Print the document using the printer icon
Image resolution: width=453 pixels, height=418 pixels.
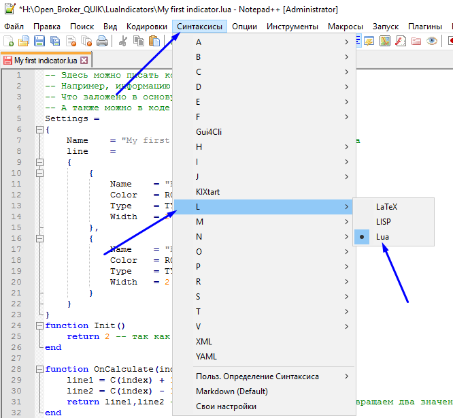coord(102,41)
